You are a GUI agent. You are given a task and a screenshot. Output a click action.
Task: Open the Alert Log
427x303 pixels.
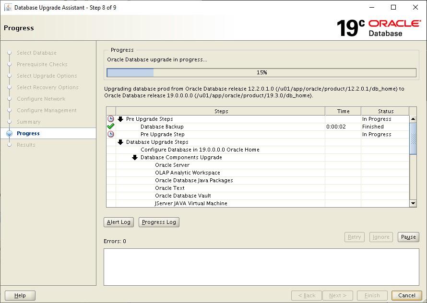[x=118, y=222]
